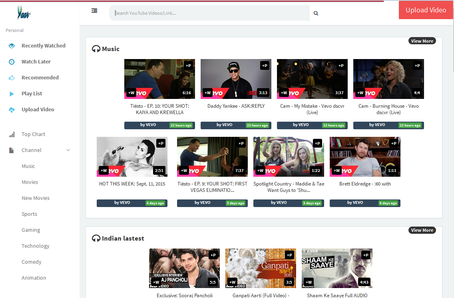The height and width of the screenshot is (298, 454).
Task: Click View More in Indian lastest section
Action: (422, 230)
